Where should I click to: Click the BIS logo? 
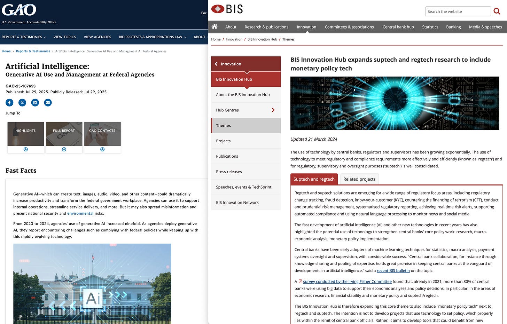coord(227,9)
